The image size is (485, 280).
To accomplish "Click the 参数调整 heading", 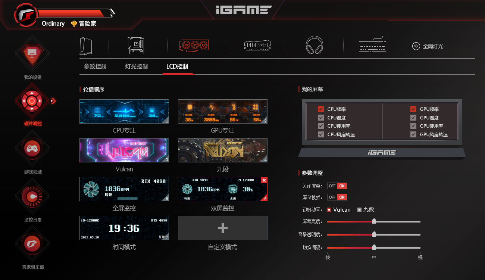I will click(312, 173).
